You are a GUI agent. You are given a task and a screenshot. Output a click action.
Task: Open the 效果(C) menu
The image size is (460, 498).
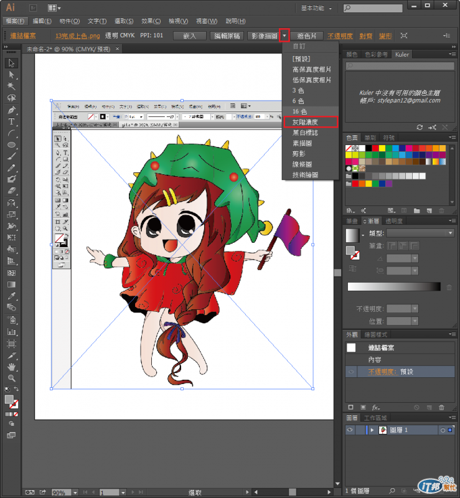click(x=151, y=21)
